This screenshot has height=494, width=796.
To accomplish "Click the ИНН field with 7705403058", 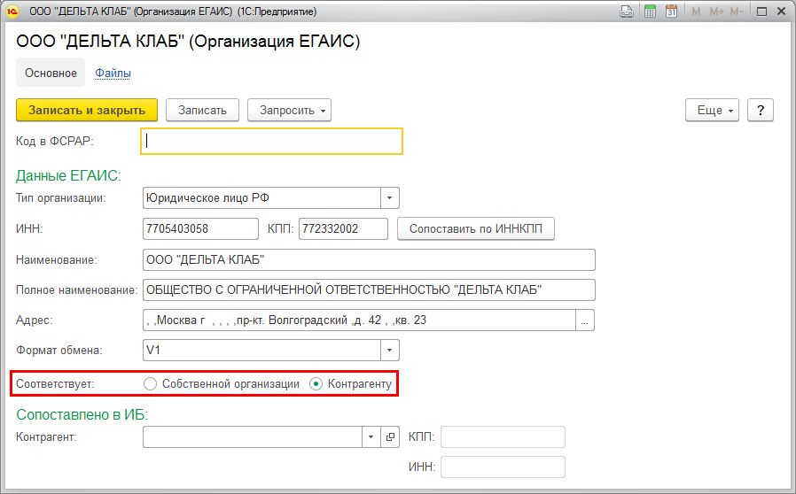I will click(x=200, y=228).
